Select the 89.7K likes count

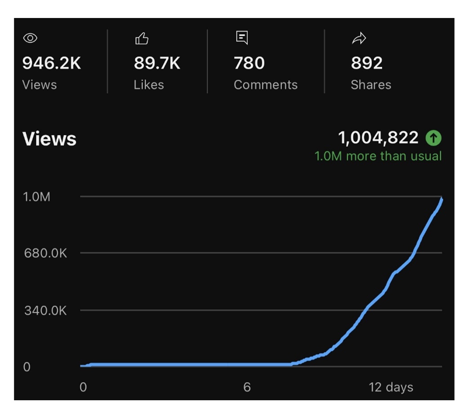coord(157,63)
